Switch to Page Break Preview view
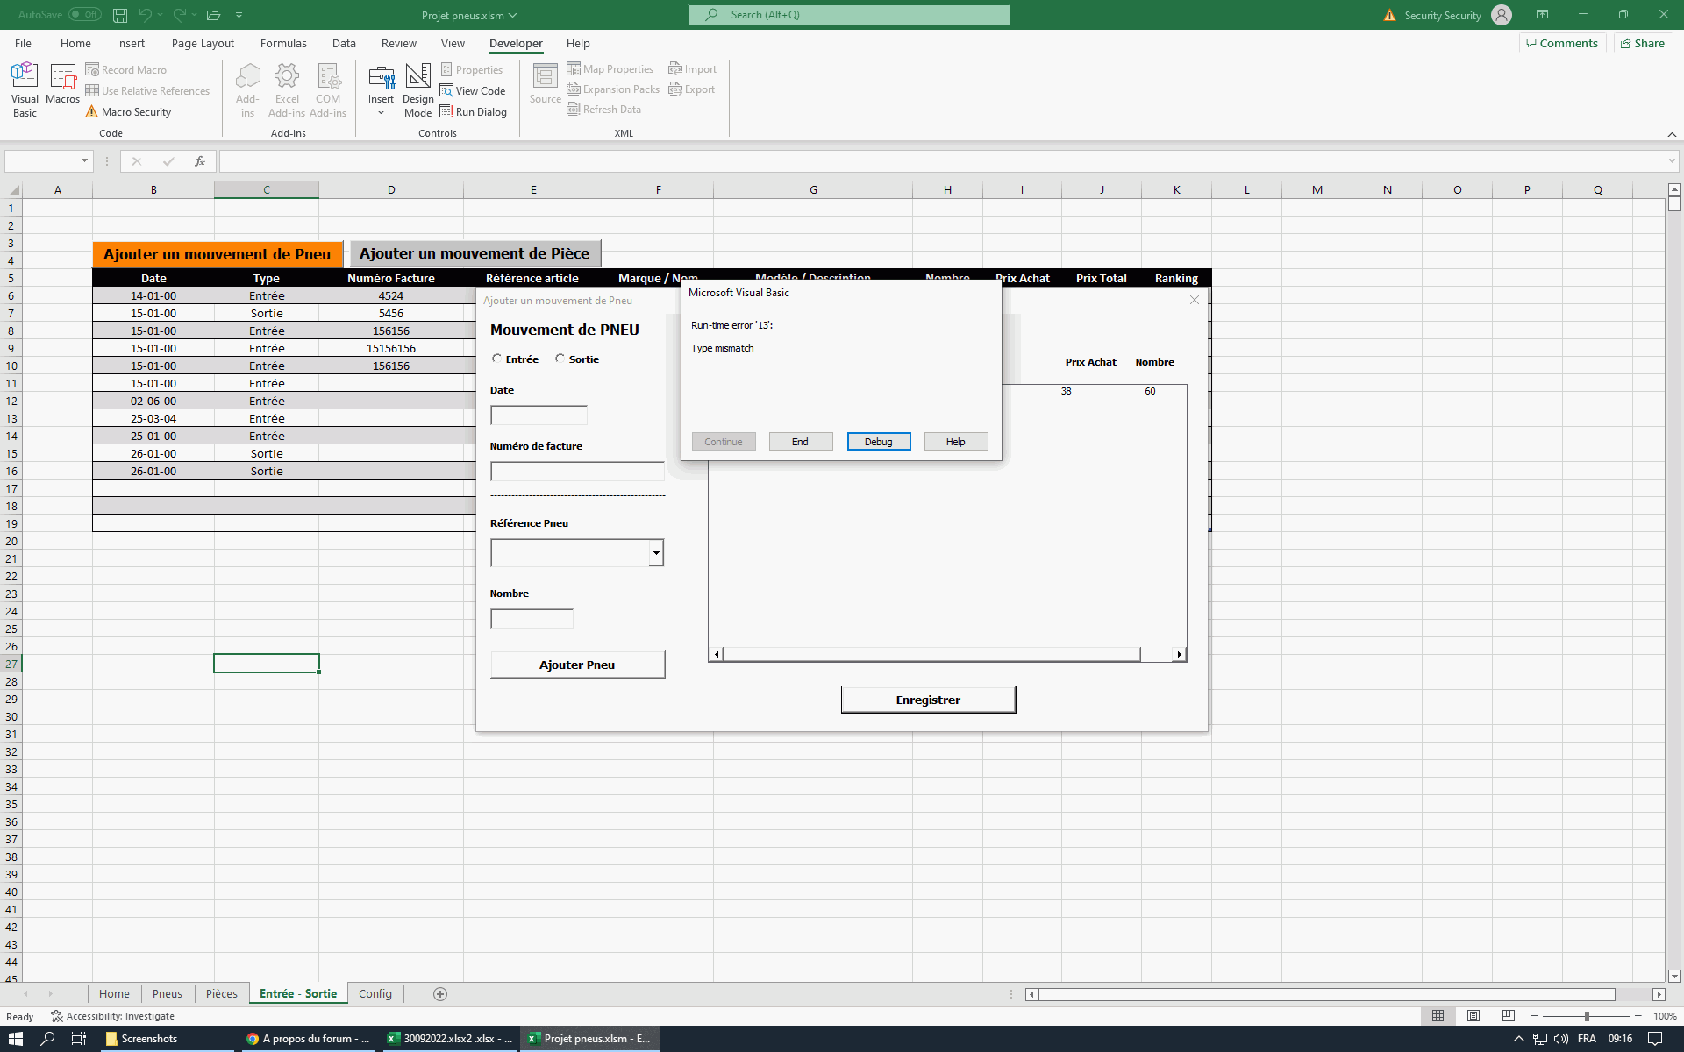 [1508, 1016]
